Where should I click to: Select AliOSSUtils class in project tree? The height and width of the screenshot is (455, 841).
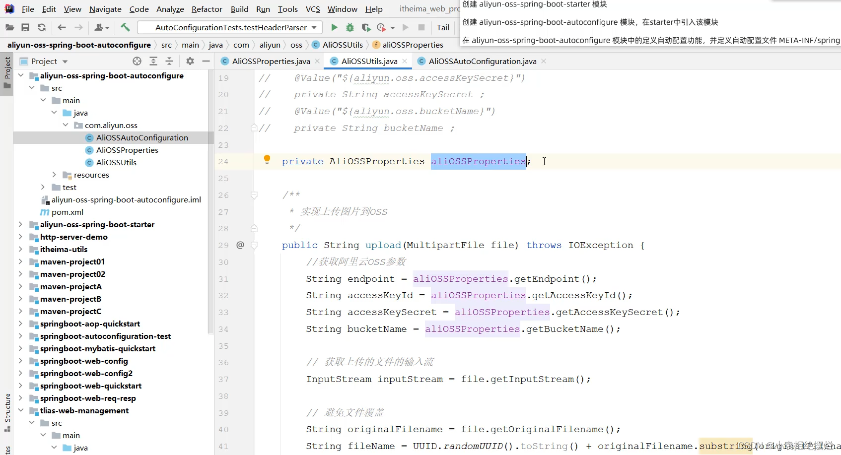click(x=116, y=162)
